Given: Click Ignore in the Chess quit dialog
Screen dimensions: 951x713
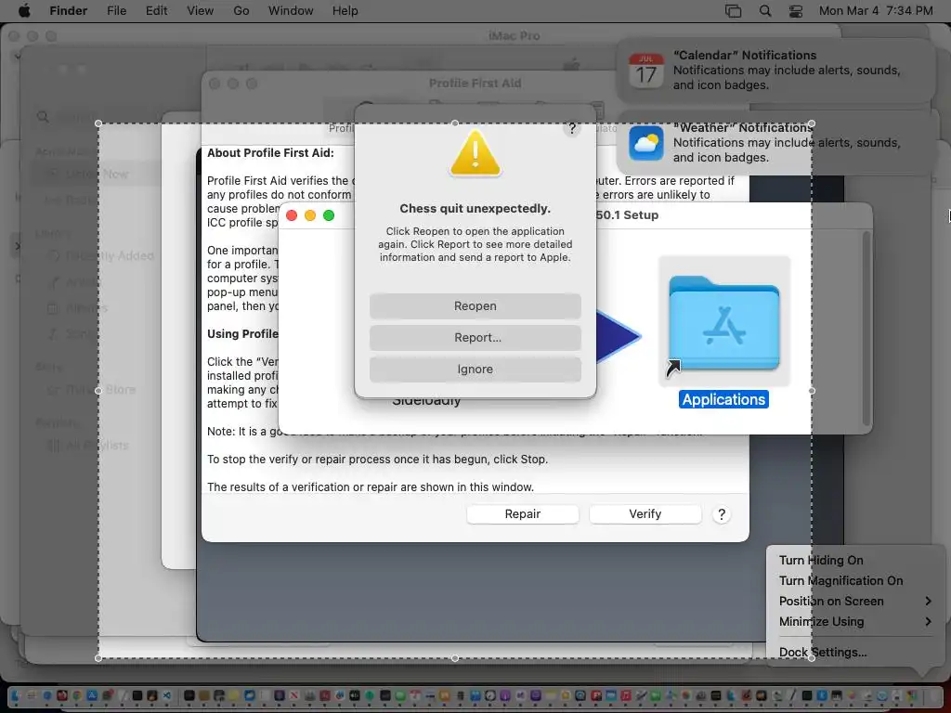Looking at the screenshot, I should (475, 369).
